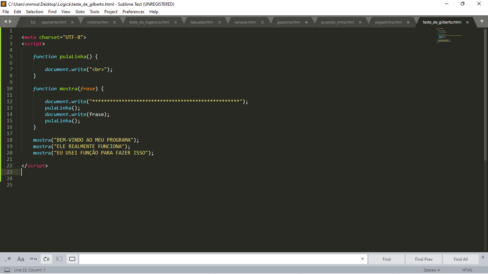488x274 pixels.
Task: Click the 'EU USEI FUNÇÃO PARA FAZER ISSO' string
Action: [101, 153]
